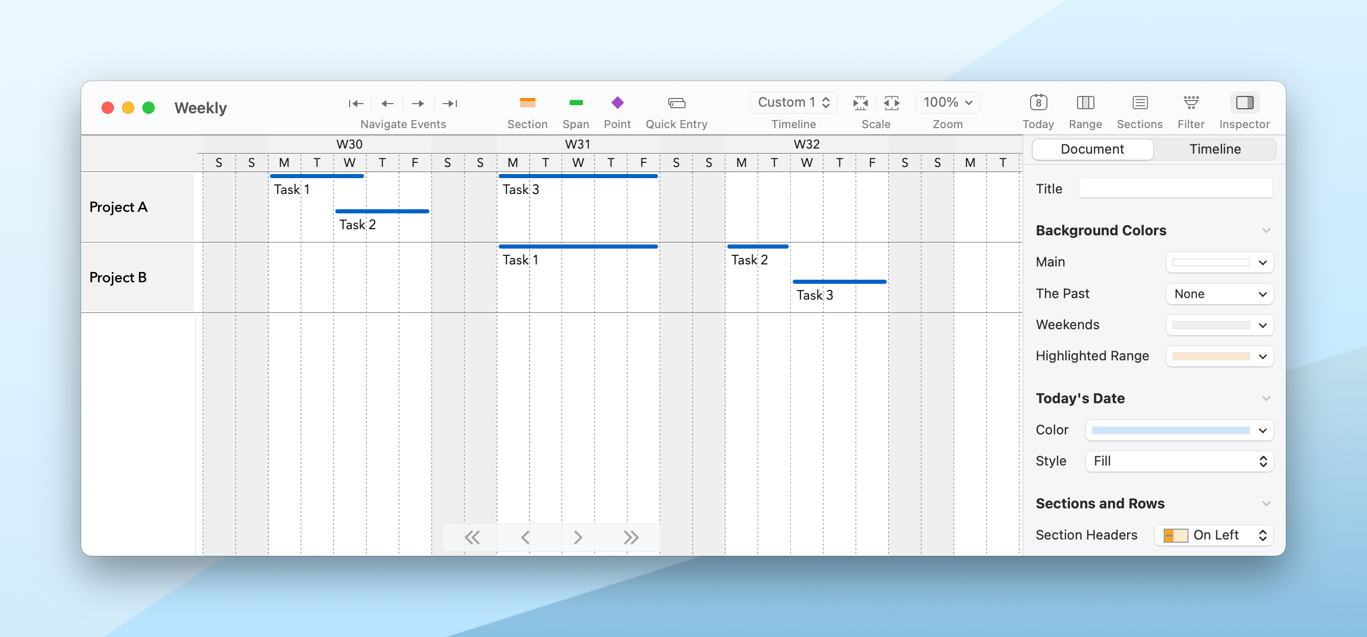Go to first event navigation arrow
The height and width of the screenshot is (637, 1367).
coord(356,104)
